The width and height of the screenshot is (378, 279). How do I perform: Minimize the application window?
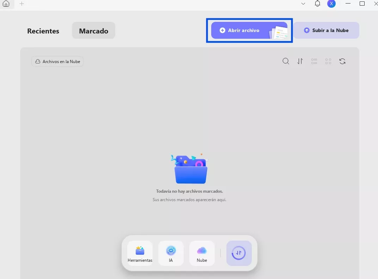[348, 4]
